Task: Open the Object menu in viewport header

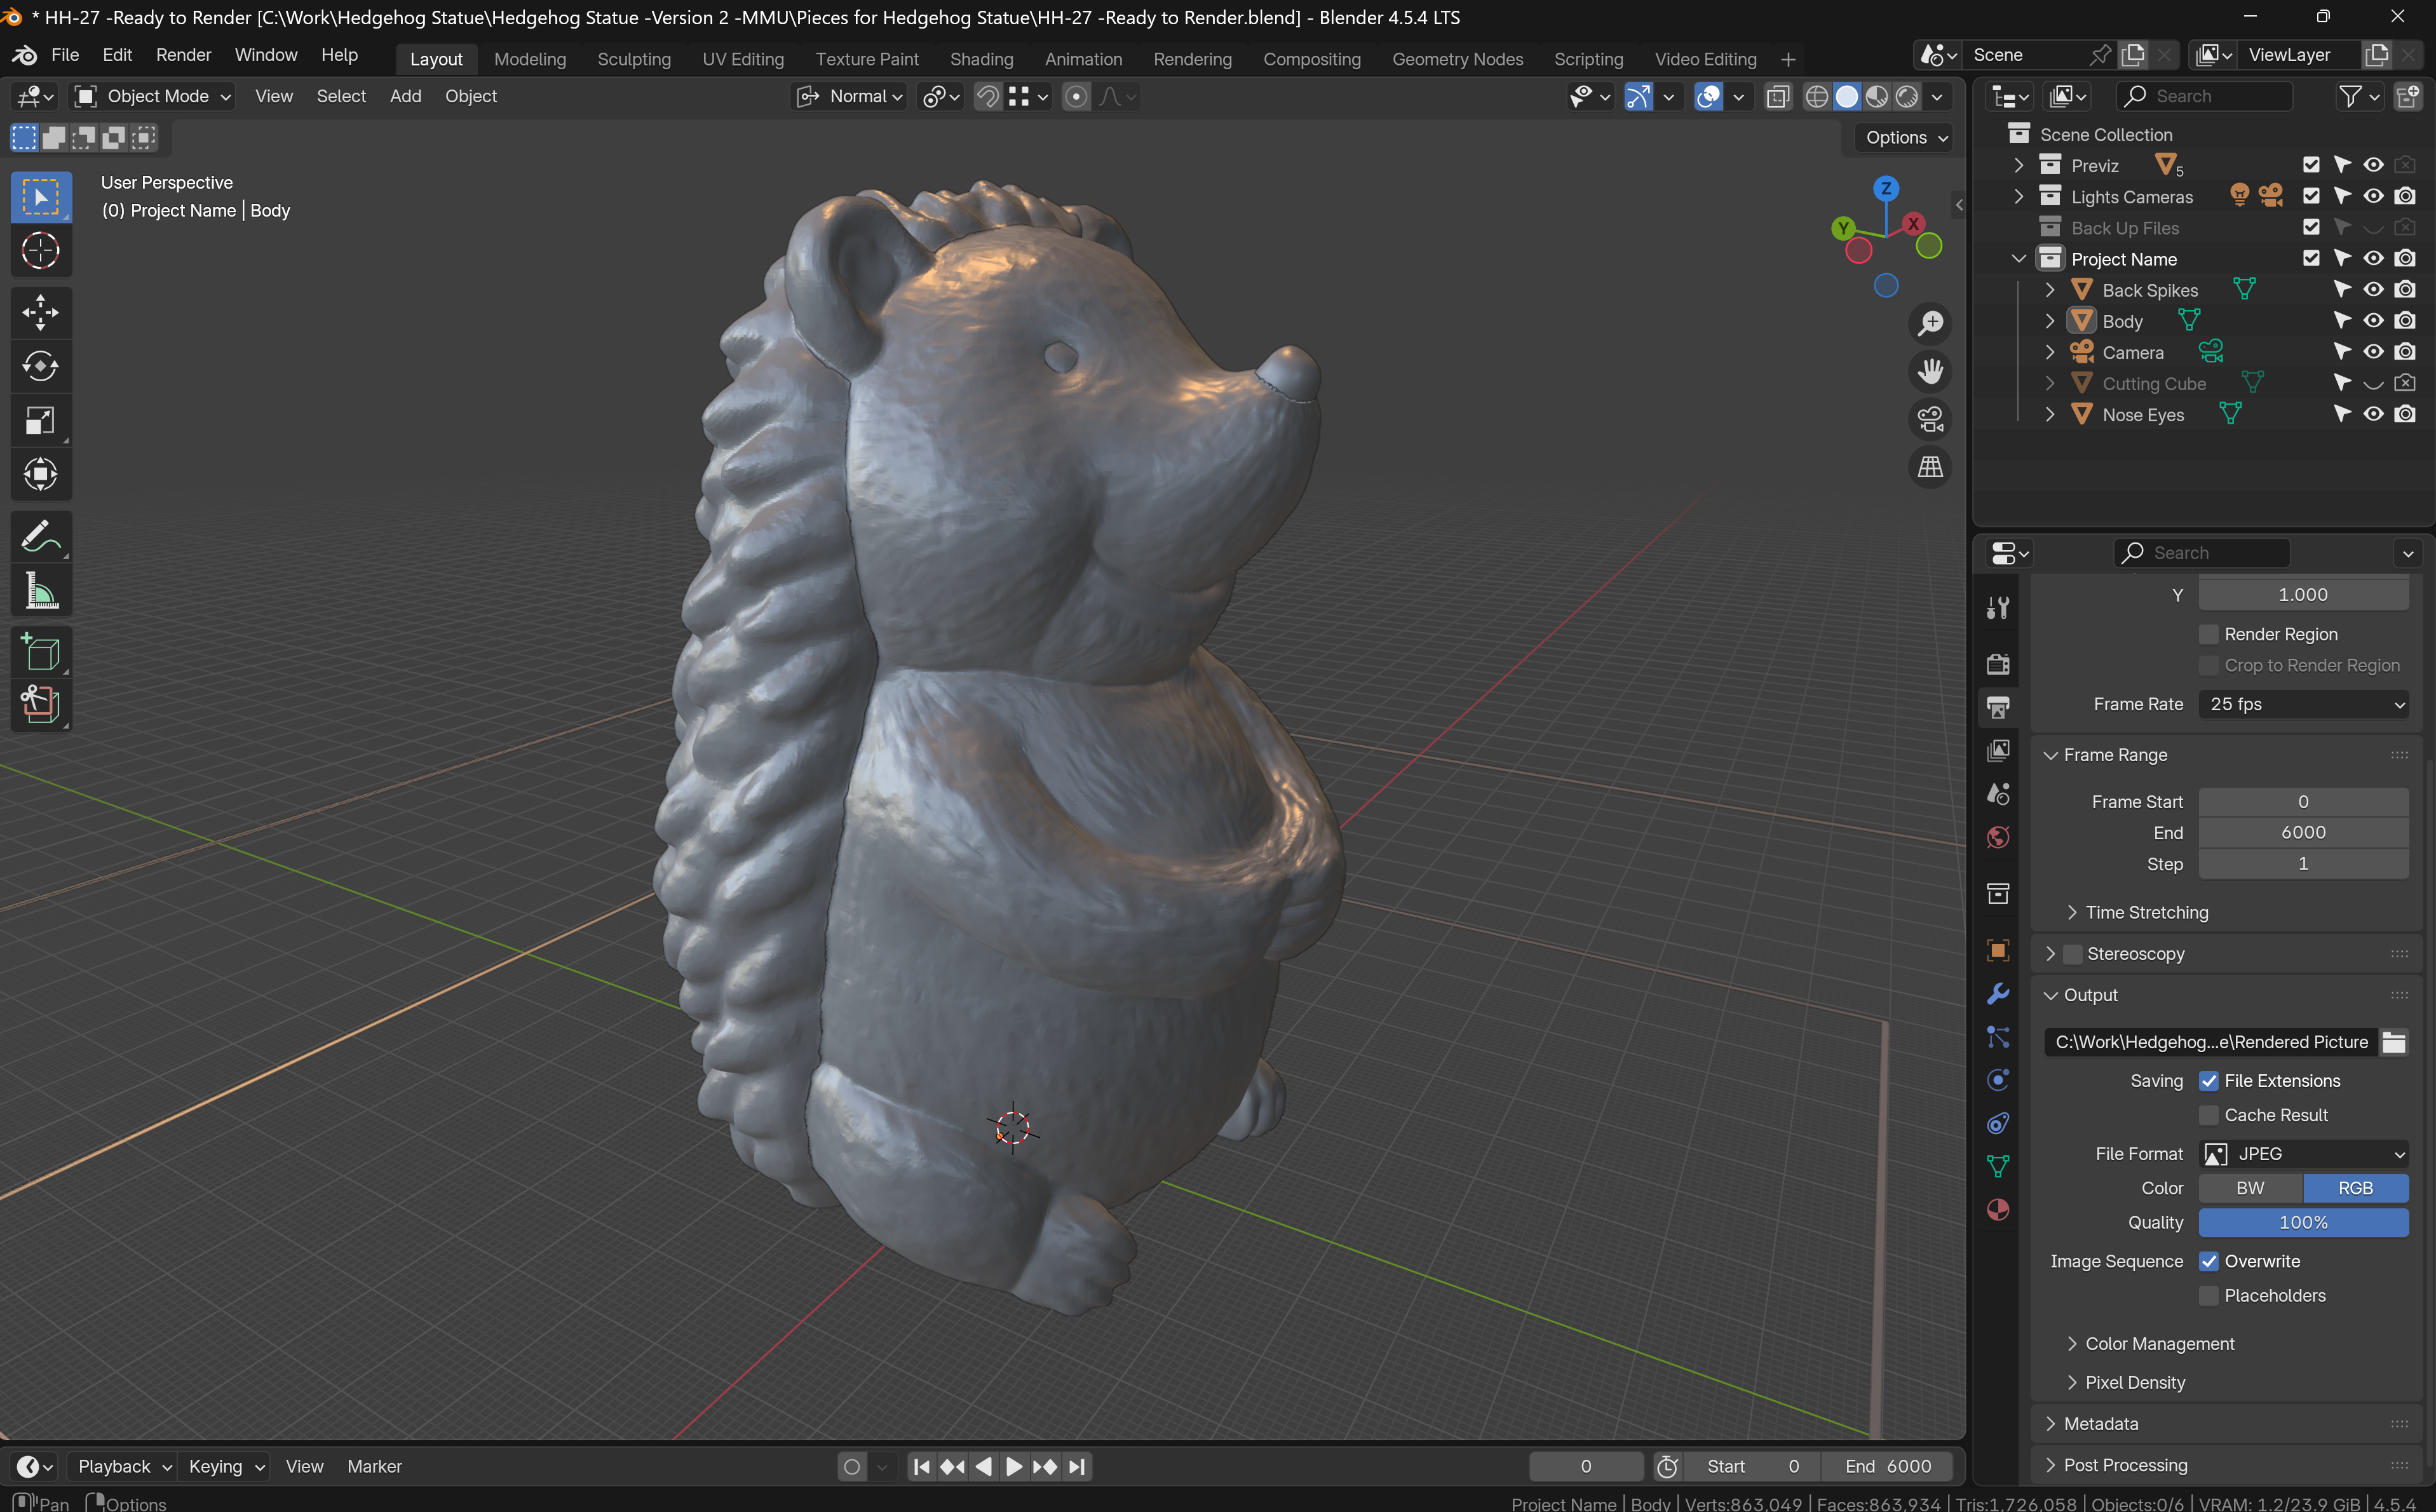Action: (470, 96)
